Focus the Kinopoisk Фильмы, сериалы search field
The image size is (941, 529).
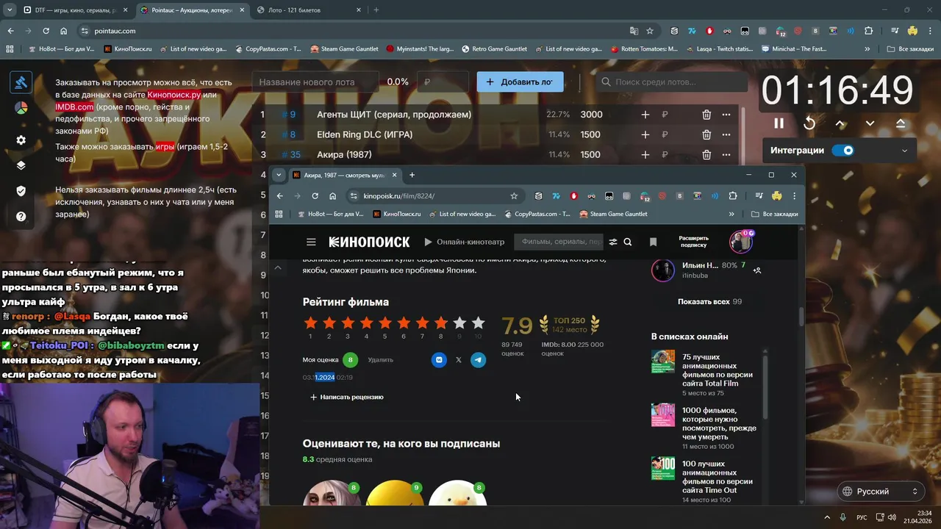tap(560, 242)
